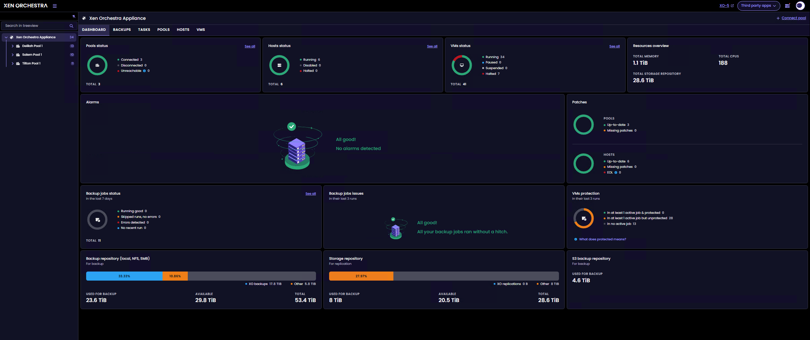This screenshot has height=340, width=810.
Task: Expand the Salem Pool 1 tree node
Action: (x=12, y=55)
